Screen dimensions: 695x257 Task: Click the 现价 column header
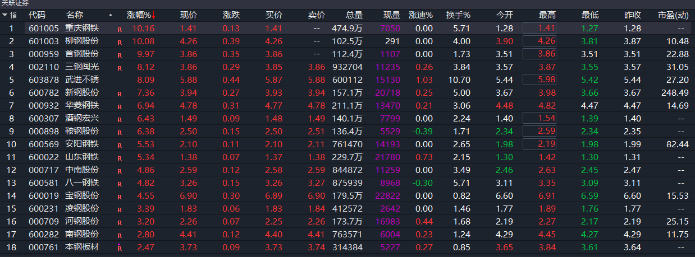click(x=188, y=15)
